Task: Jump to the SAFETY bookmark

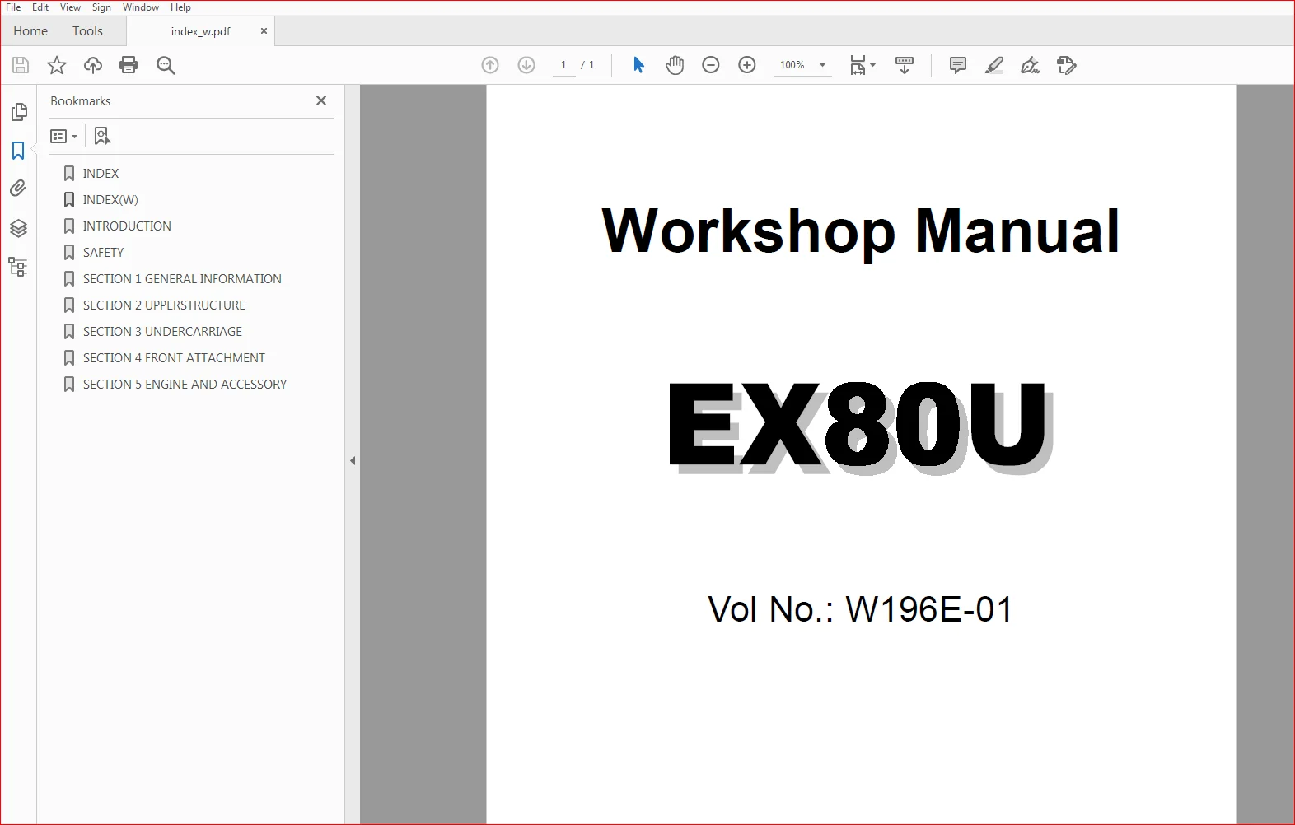Action: (103, 253)
